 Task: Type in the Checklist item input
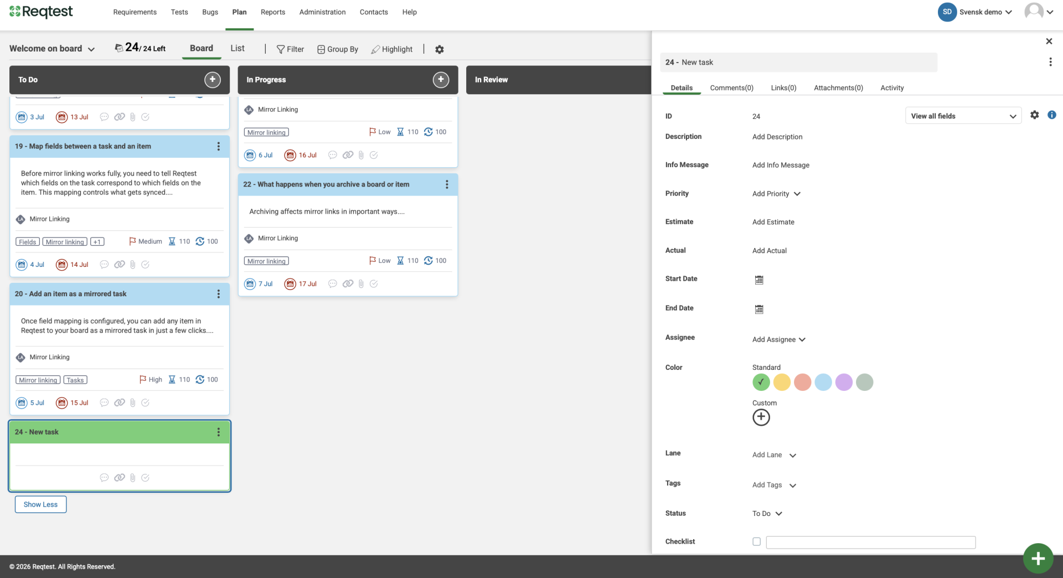point(870,542)
